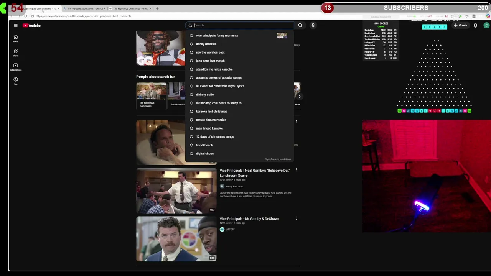Open Shorts from the sidebar

coord(16,53)
